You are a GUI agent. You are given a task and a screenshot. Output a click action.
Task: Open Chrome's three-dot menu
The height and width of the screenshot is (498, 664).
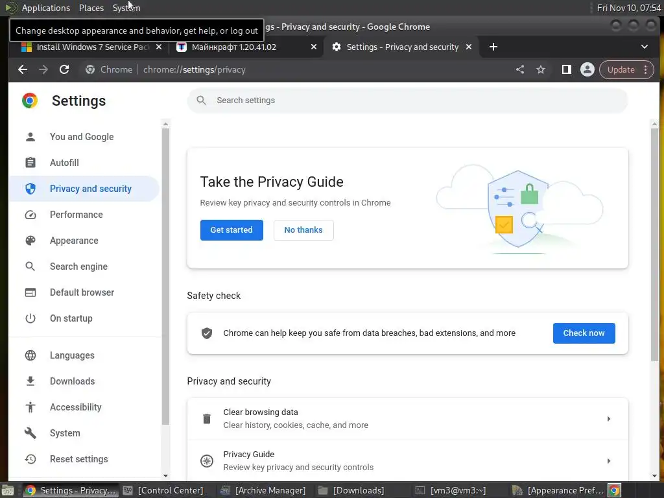645,69
